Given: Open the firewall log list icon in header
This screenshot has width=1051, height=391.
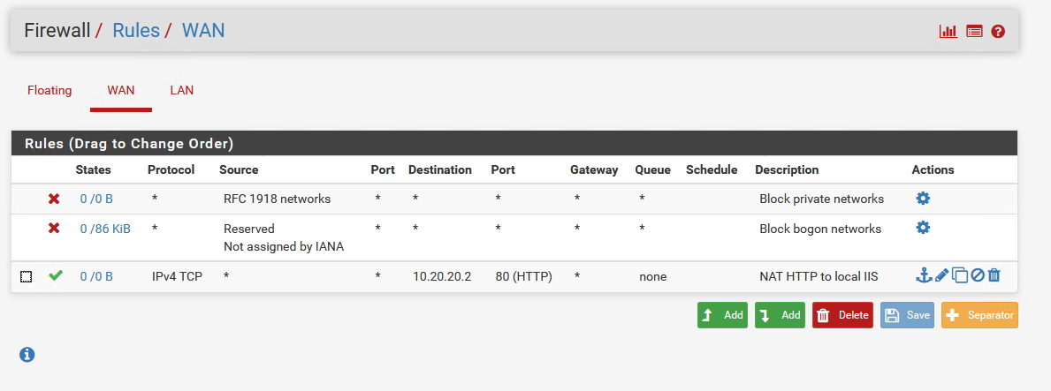Looking at the screenshot, I should [x=974, y=32].
